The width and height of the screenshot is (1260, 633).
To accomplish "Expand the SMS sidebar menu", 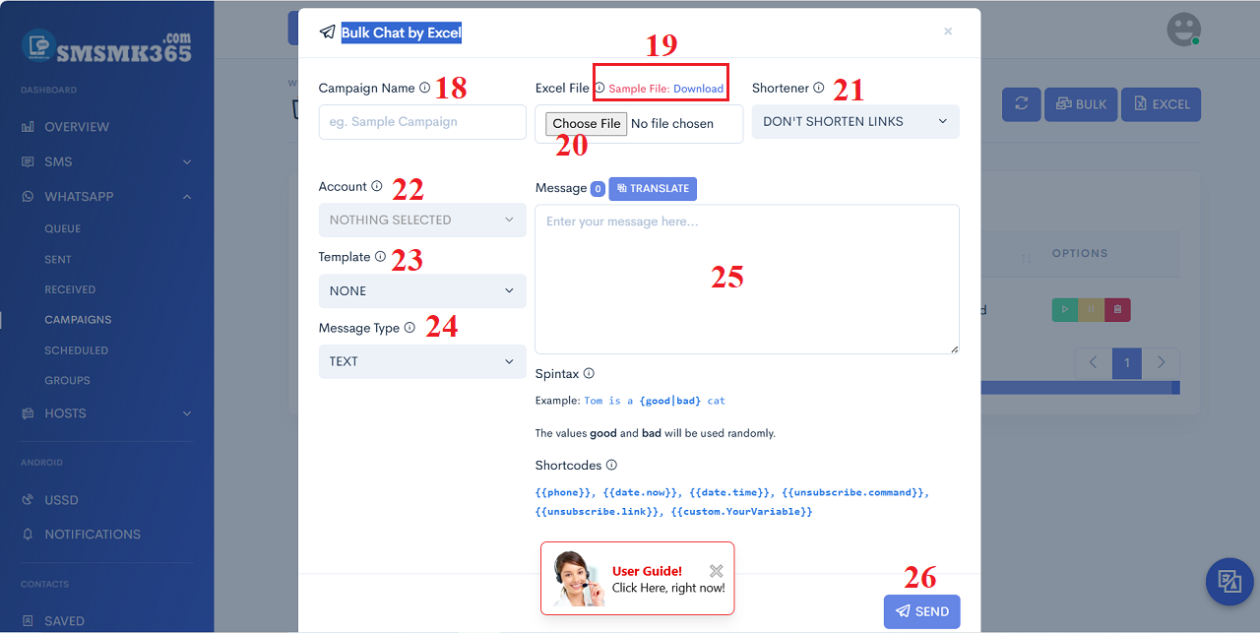I will point(106,161).
